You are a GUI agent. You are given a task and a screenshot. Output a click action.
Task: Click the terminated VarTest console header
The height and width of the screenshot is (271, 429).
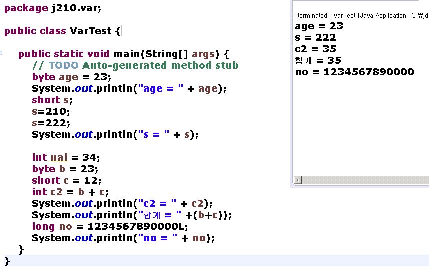pos(361,15)
